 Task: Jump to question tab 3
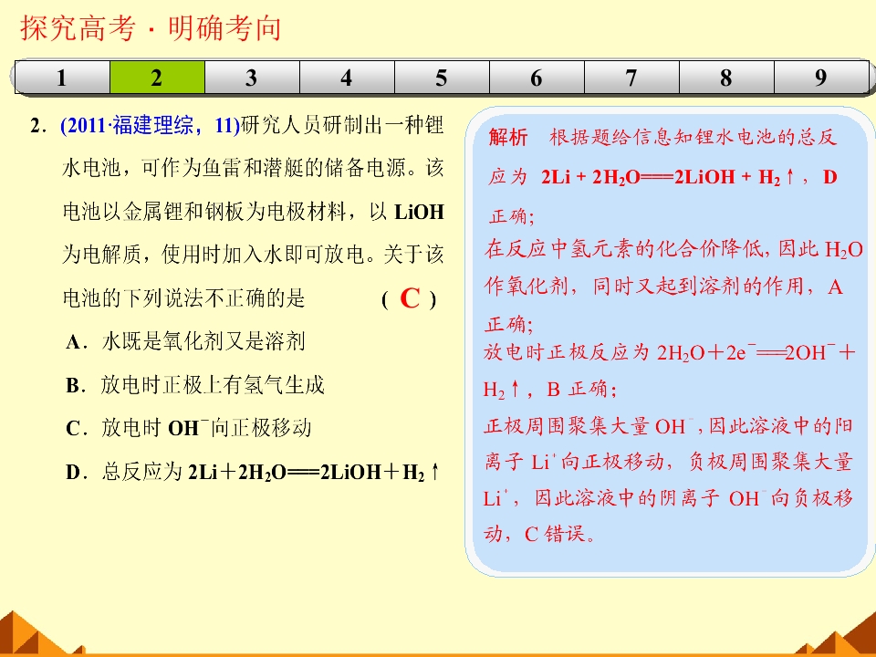[x=252, y=77]
